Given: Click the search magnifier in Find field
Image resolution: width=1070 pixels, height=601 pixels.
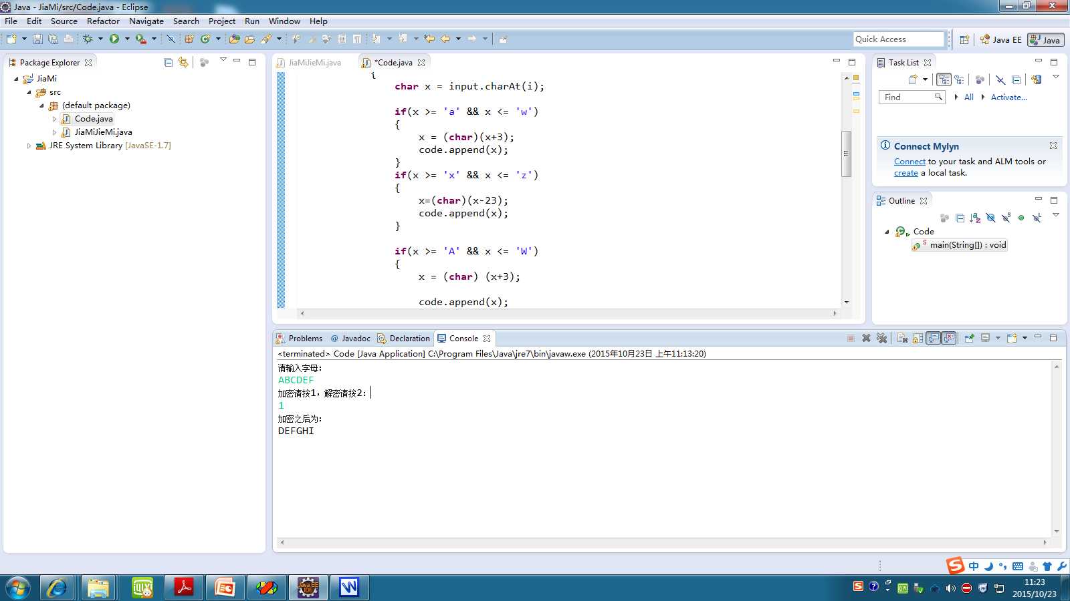Looking at the screenshot, I should pyautogui.click(x=938, y=97).
